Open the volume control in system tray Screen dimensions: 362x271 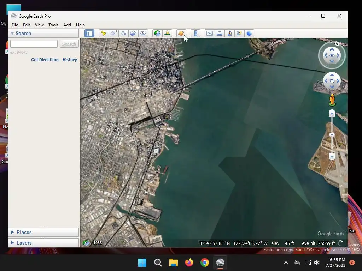317,263
